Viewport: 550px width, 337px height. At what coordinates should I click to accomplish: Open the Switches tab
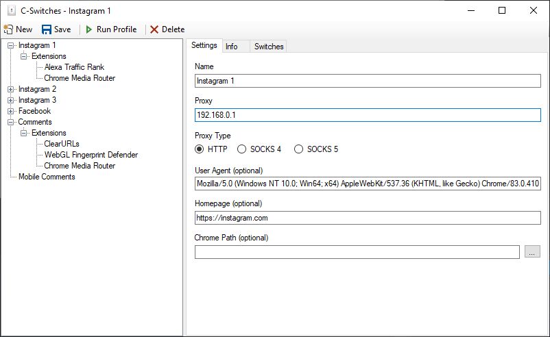click(268, 47)
